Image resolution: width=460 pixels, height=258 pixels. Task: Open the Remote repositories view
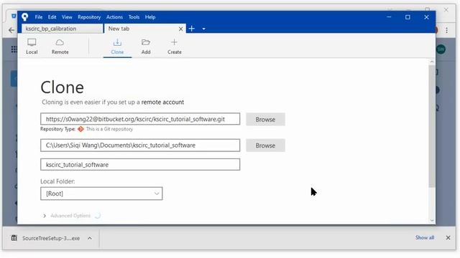60,46
